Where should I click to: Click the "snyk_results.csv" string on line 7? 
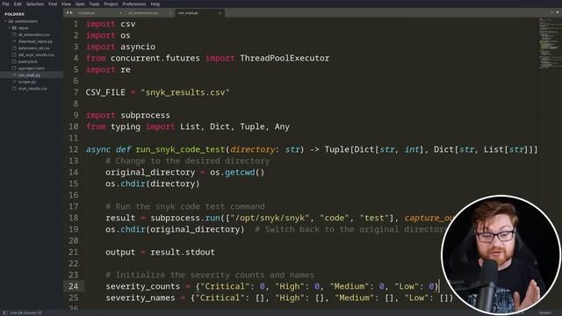click(185, 92)
